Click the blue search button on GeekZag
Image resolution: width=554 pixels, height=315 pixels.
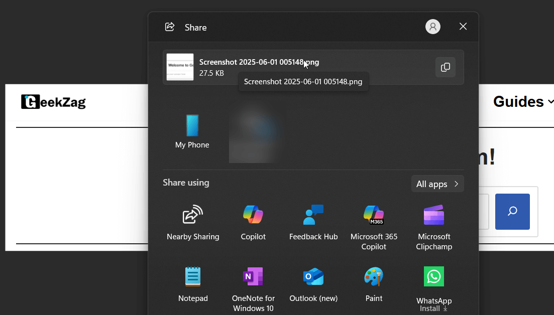(x=512, y=212)
